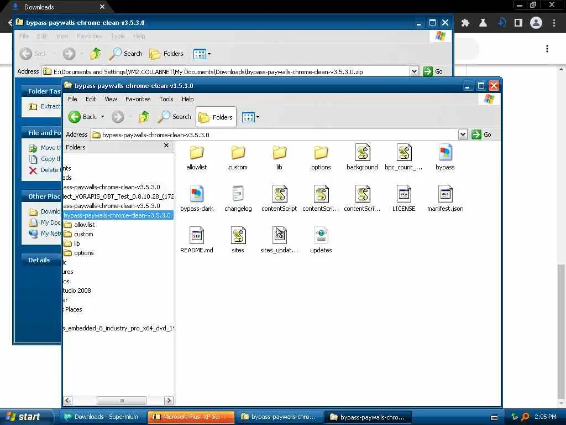
Task: Open the browser profile avatar icon
Action: (536, 23)
